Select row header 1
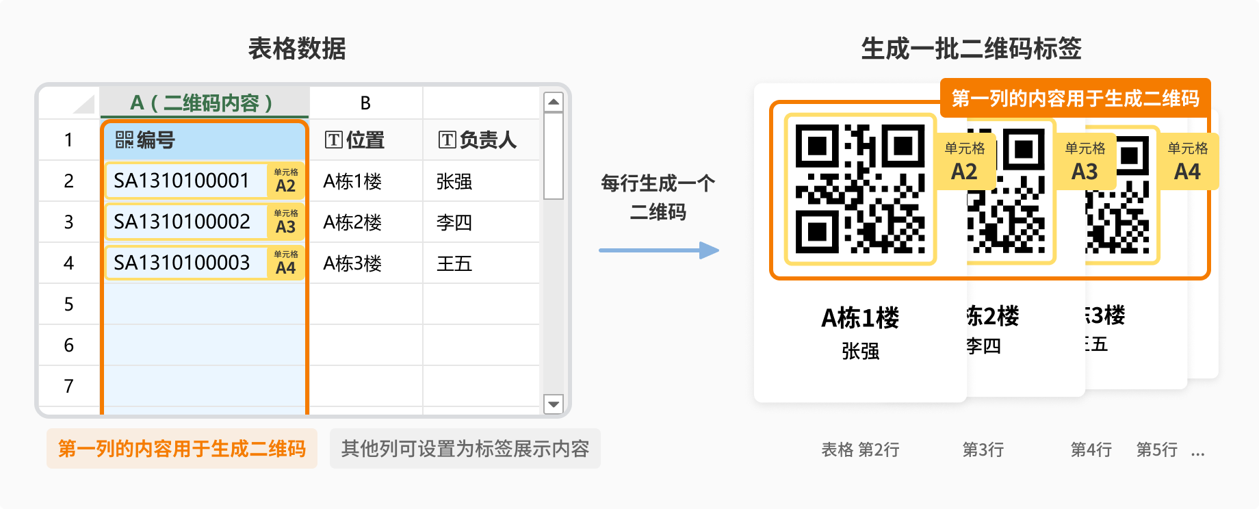 click(x=68, y=140)
